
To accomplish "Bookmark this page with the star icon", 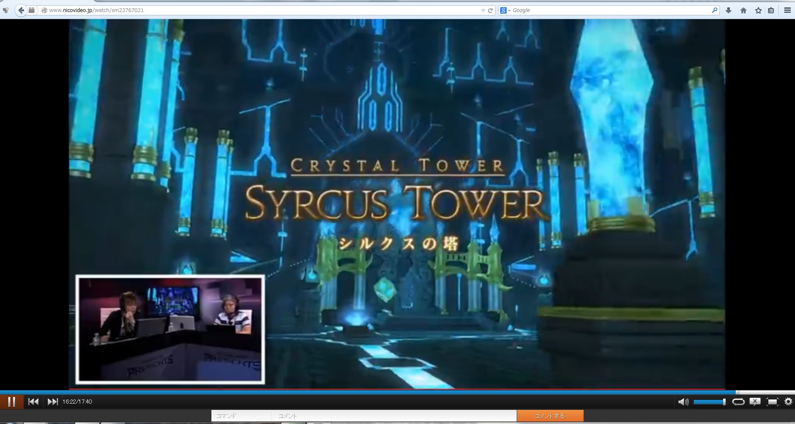I will [x=758, y=10].
